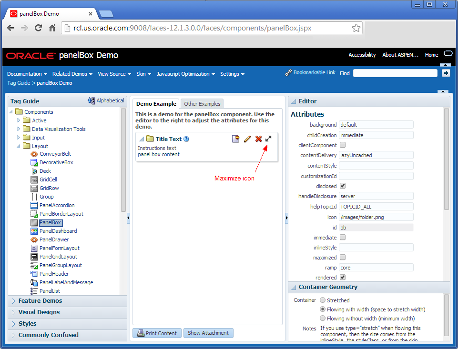
Task: Collapse left panel with splitter arrow
Action: pyautogui.click(x=128, y=218)
